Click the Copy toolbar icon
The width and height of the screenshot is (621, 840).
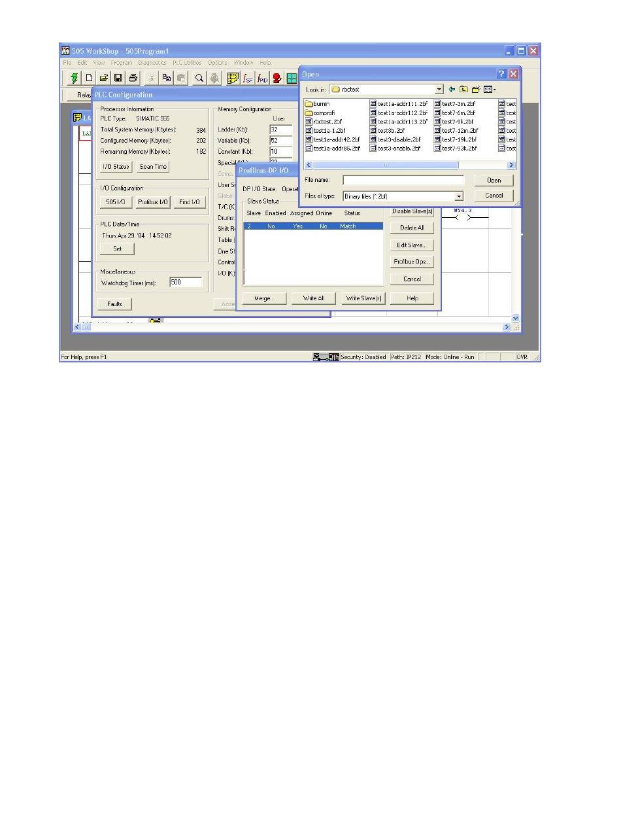tap(167, 78)
